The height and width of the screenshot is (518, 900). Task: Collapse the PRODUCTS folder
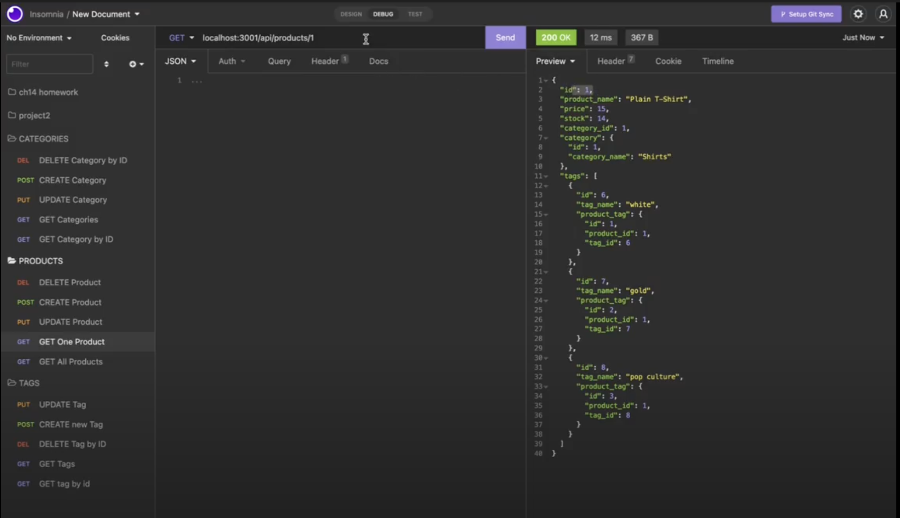tap(40, 261)
